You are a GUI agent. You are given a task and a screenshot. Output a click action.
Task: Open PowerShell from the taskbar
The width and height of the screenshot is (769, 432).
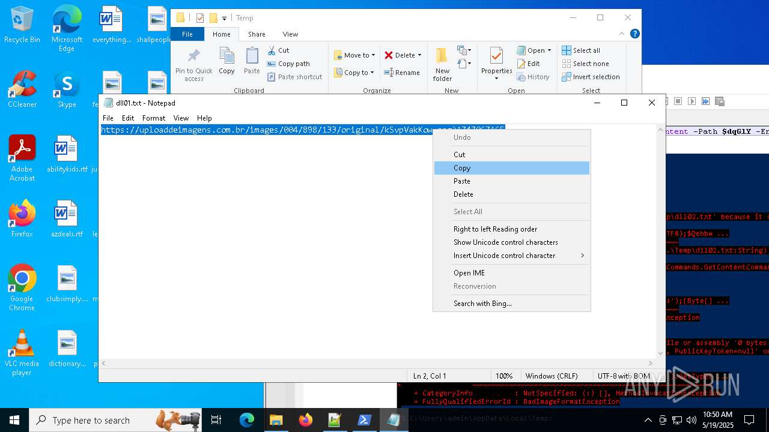[365, 420]
